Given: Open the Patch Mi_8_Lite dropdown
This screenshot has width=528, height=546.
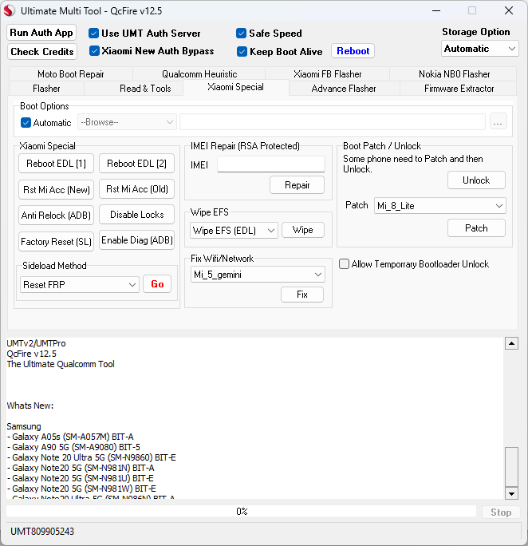Looking at the screenshot, I should (439, 206).
